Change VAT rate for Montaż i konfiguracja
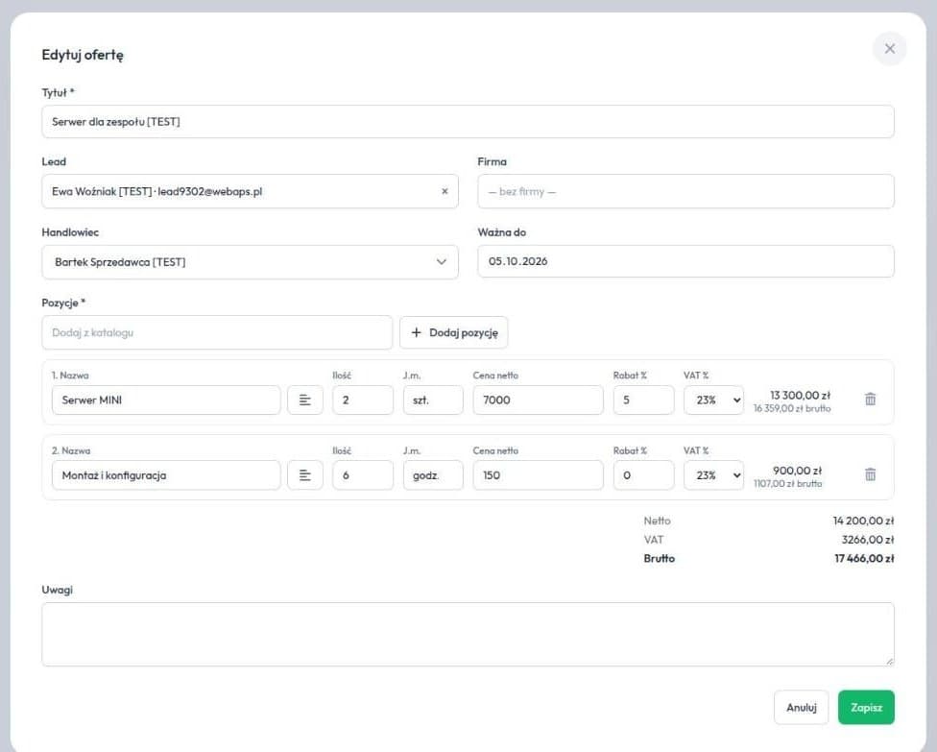This screenshot has width=937, height=752. click(713, 475)
